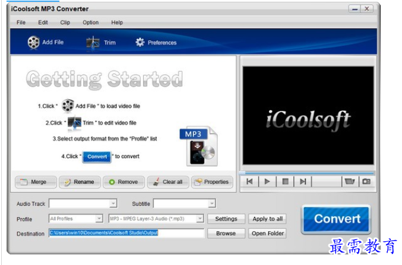Open snapshot folder icon in player

coord(350,181)
